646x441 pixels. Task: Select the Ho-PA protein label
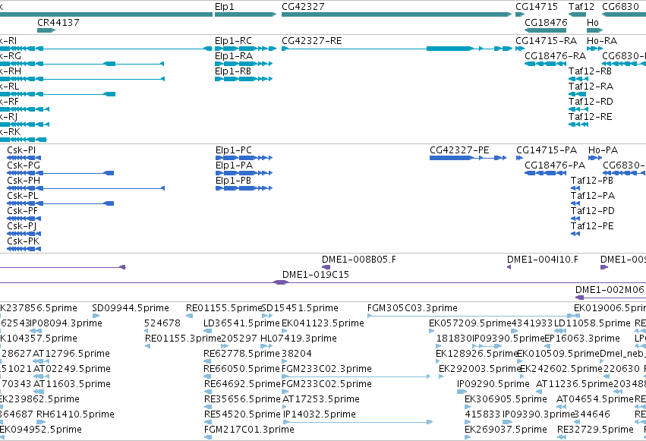603,150
